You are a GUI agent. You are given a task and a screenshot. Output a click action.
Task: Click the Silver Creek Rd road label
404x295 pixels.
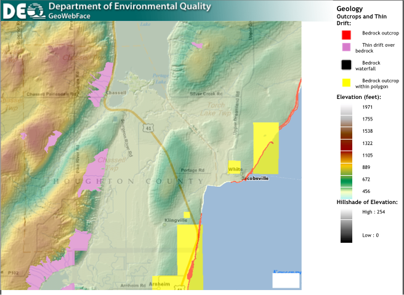click(206, 94)
